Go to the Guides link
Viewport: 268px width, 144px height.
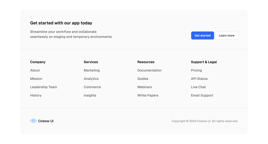tap(143, 79)
